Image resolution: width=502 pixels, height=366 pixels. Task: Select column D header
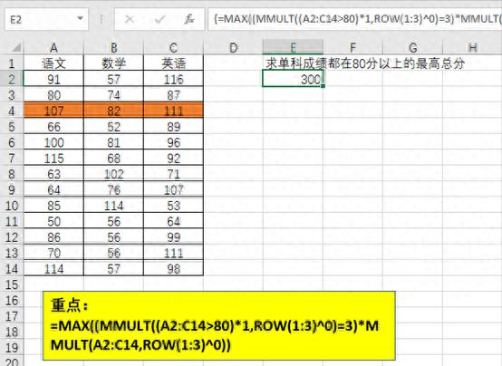(234, 48)
